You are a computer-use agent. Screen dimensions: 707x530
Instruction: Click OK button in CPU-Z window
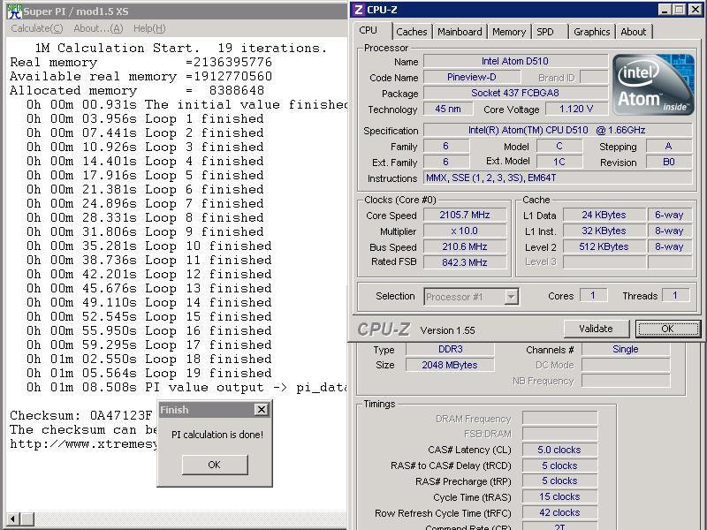pos(668,329)
